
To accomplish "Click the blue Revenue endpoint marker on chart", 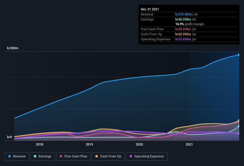I will (239, 55).
